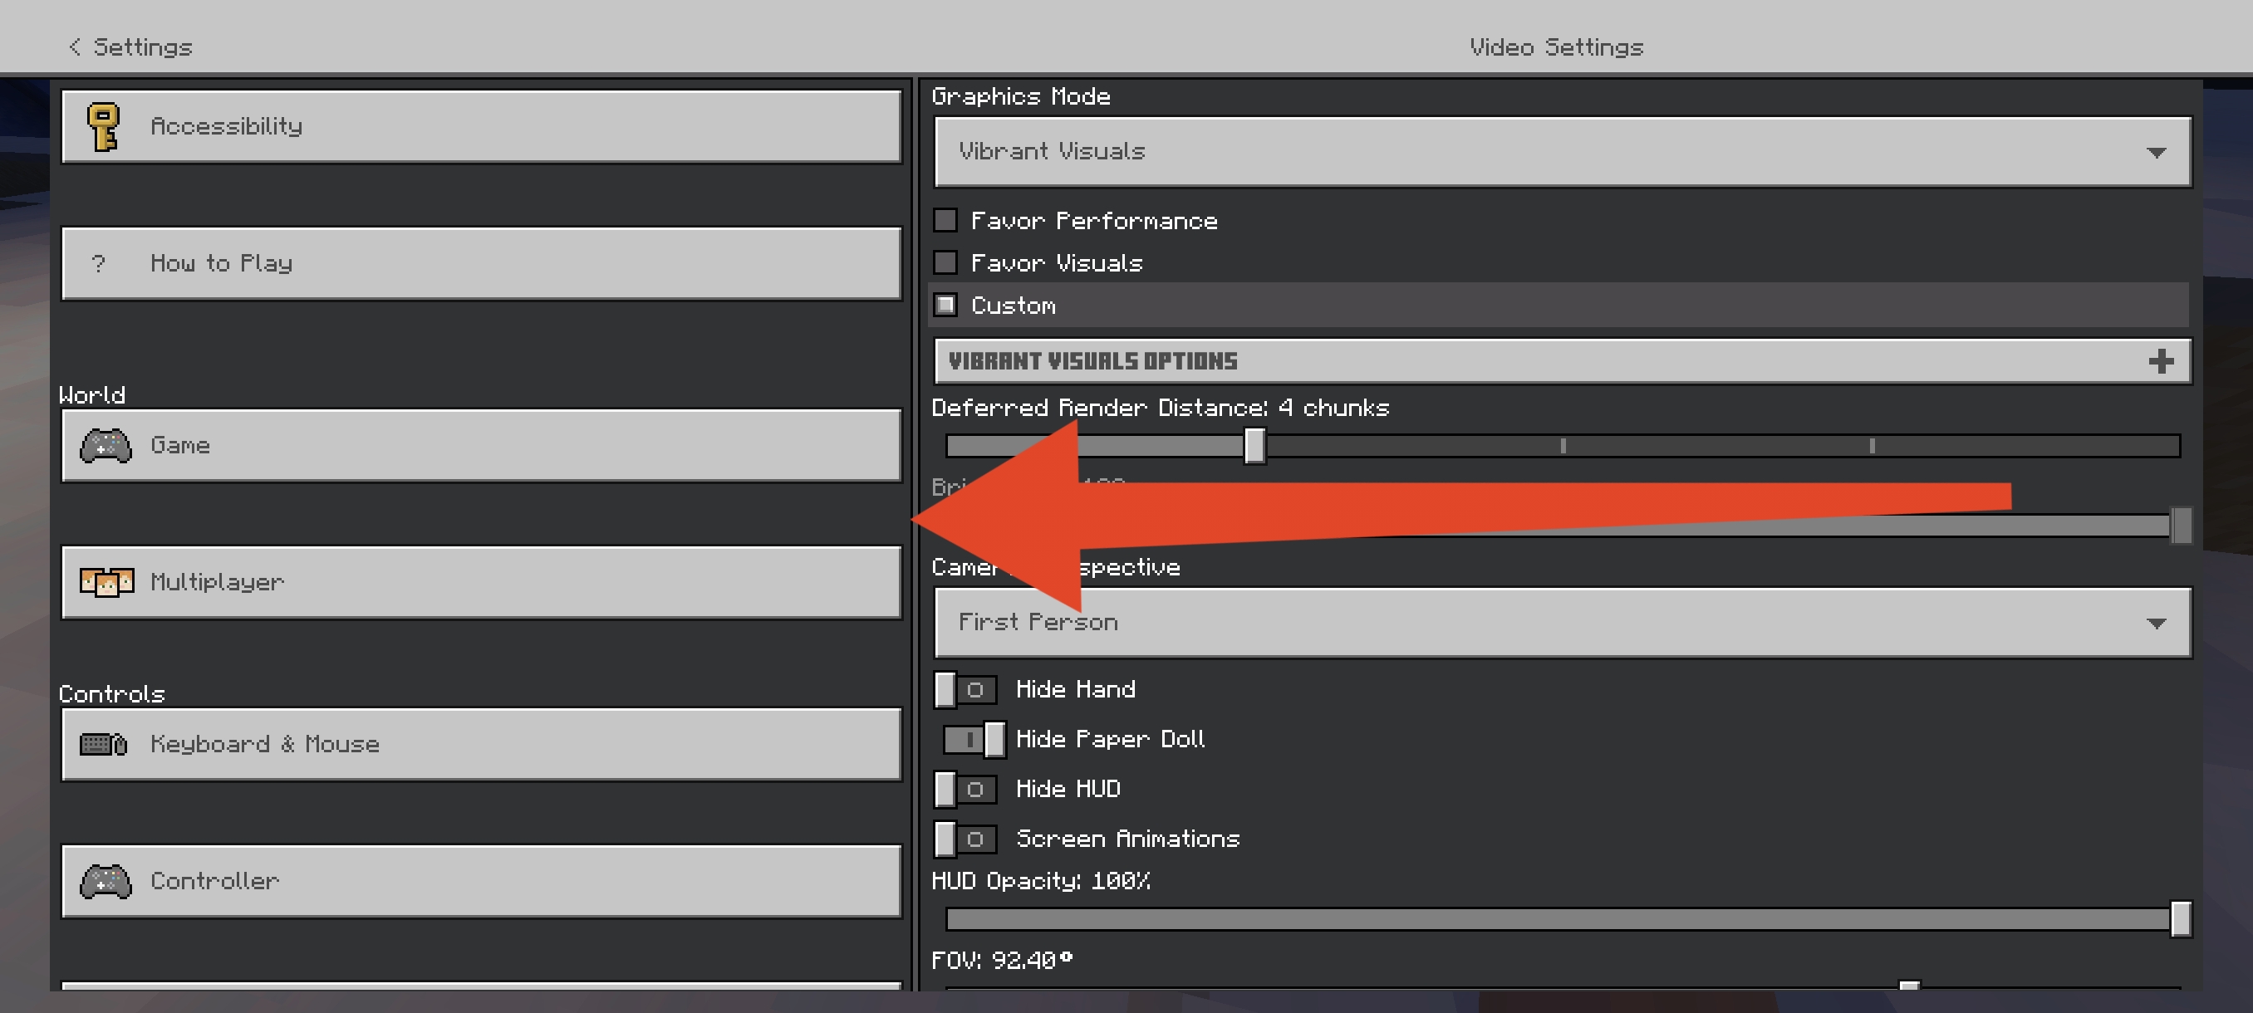Click the gamepad icon beside Game

(x=106, y=446)
